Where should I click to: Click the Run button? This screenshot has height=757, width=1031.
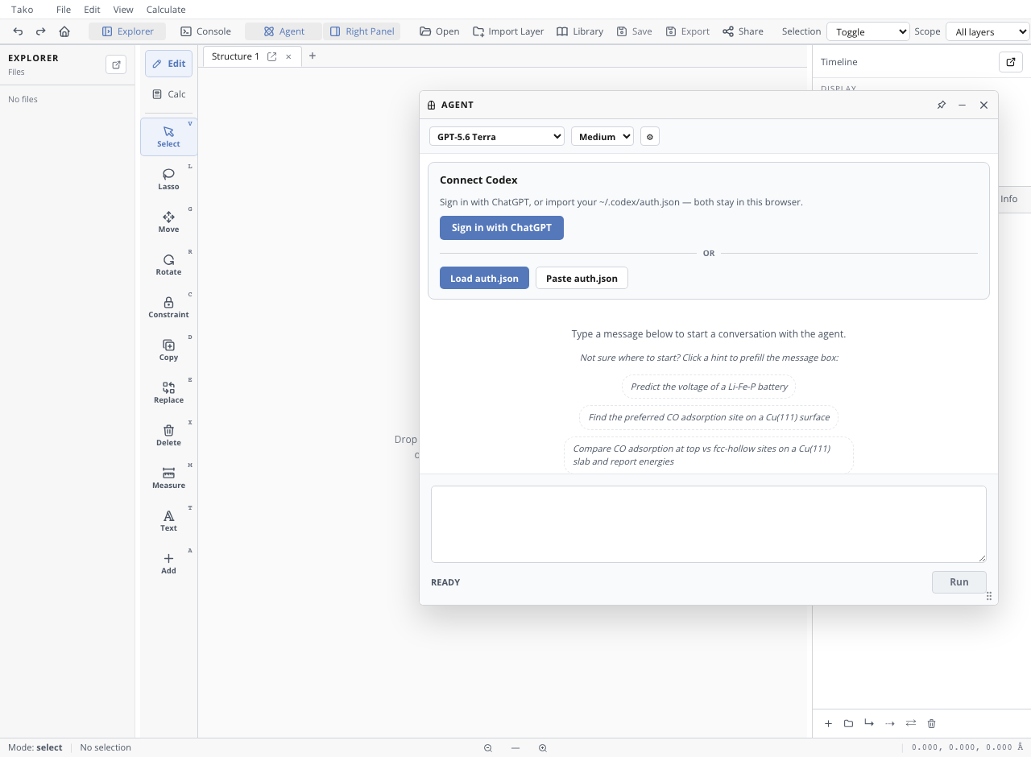point(959,582)
